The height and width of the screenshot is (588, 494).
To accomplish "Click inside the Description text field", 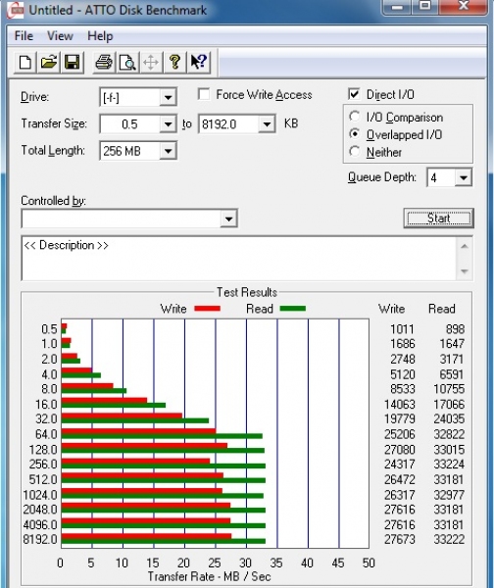I will coord(239,259).
